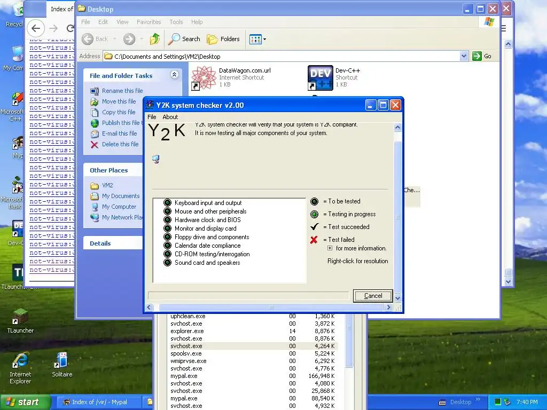Image resolution: width=547 pixels, height=410 pixels.
Task: Toggle the Folders pane button
Action: [223, 39]
